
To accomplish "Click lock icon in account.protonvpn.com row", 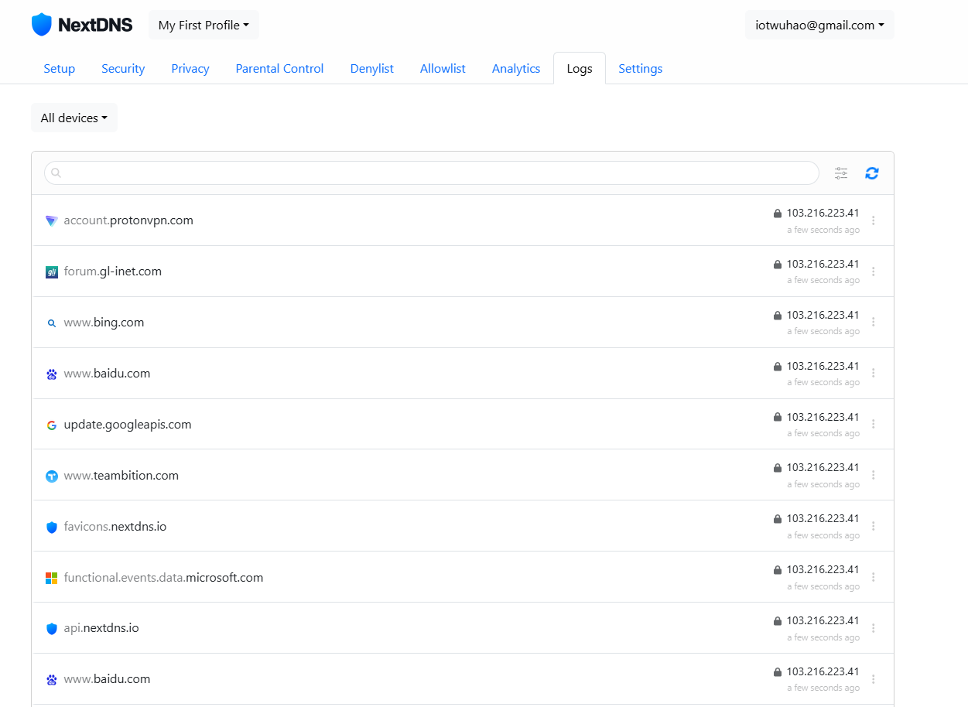I will tap(778, 213).
